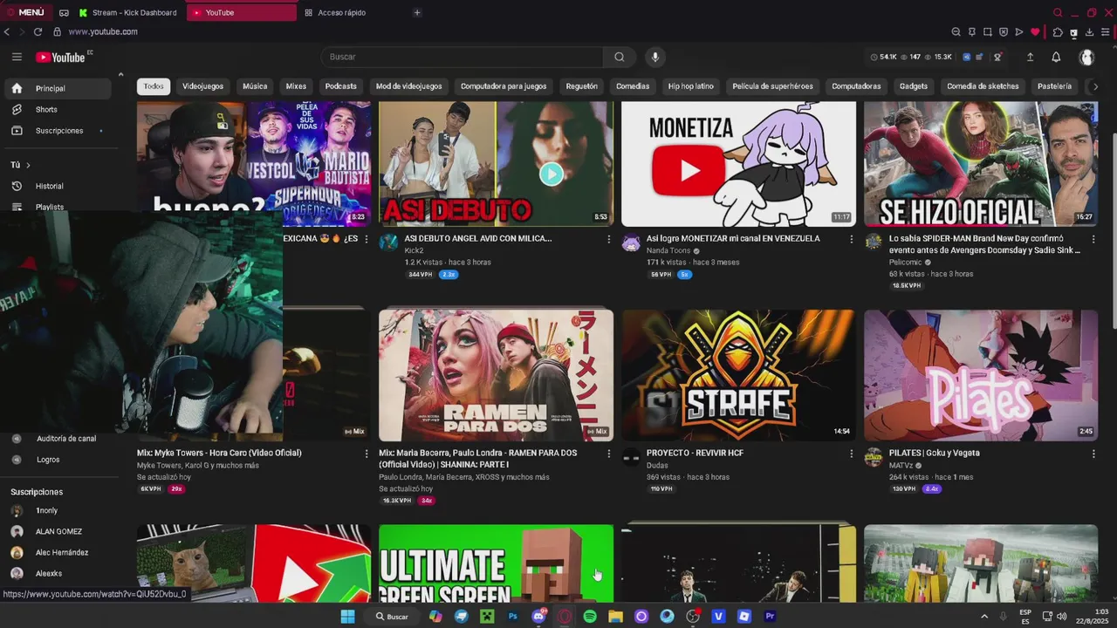The width and height of the screenshot is (1117, 628).
Task: Reload the page in Opera
Action: tap(38, 31)
